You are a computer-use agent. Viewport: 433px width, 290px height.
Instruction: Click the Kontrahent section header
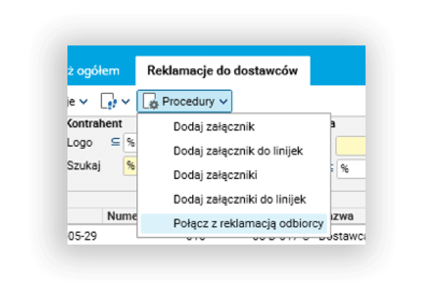(x=94, y=123)
